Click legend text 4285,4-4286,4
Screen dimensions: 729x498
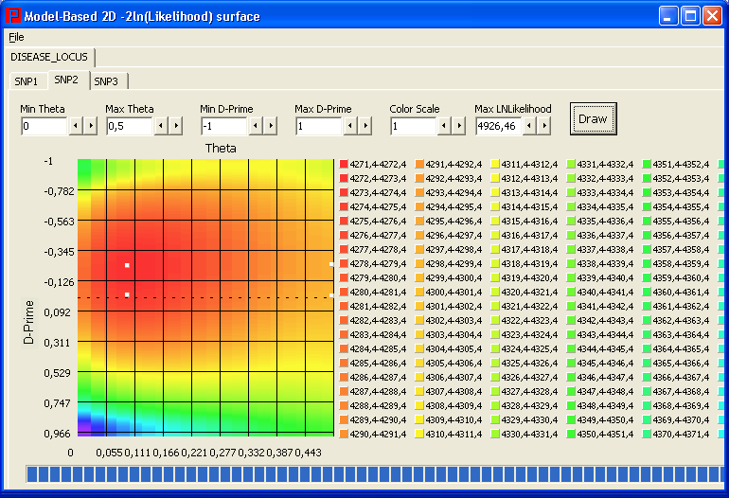point(378,364)
